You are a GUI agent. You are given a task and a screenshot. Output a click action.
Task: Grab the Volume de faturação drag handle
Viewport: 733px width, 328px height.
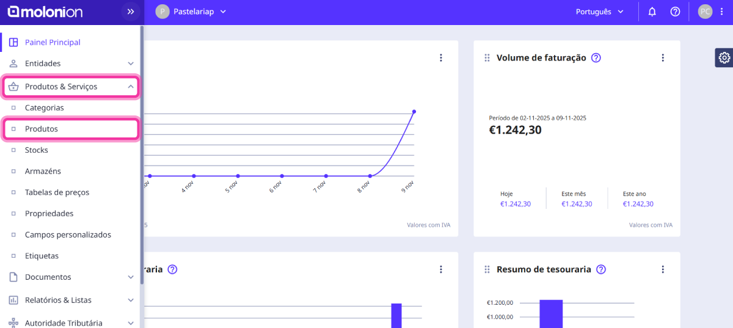click(487, 58)
